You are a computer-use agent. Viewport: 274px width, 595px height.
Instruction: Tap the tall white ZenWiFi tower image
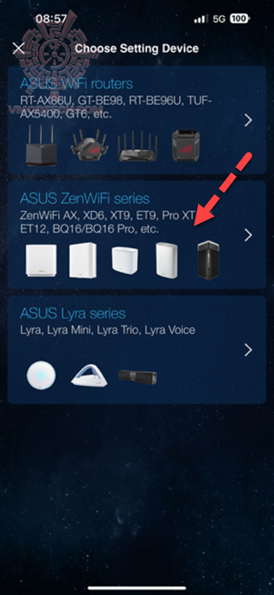pos(83,260)
